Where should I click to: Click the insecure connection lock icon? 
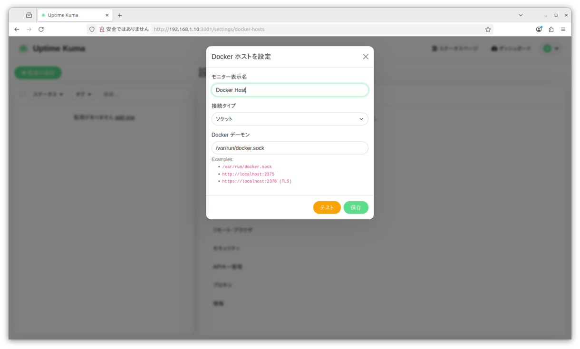[102, 29]
